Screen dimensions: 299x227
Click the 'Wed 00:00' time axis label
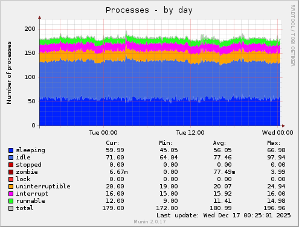point(277,133)
